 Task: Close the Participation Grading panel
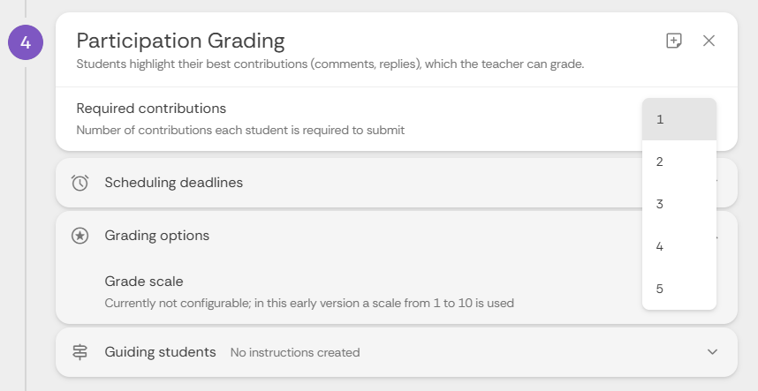pyautogui.click(x=709, y=41)
